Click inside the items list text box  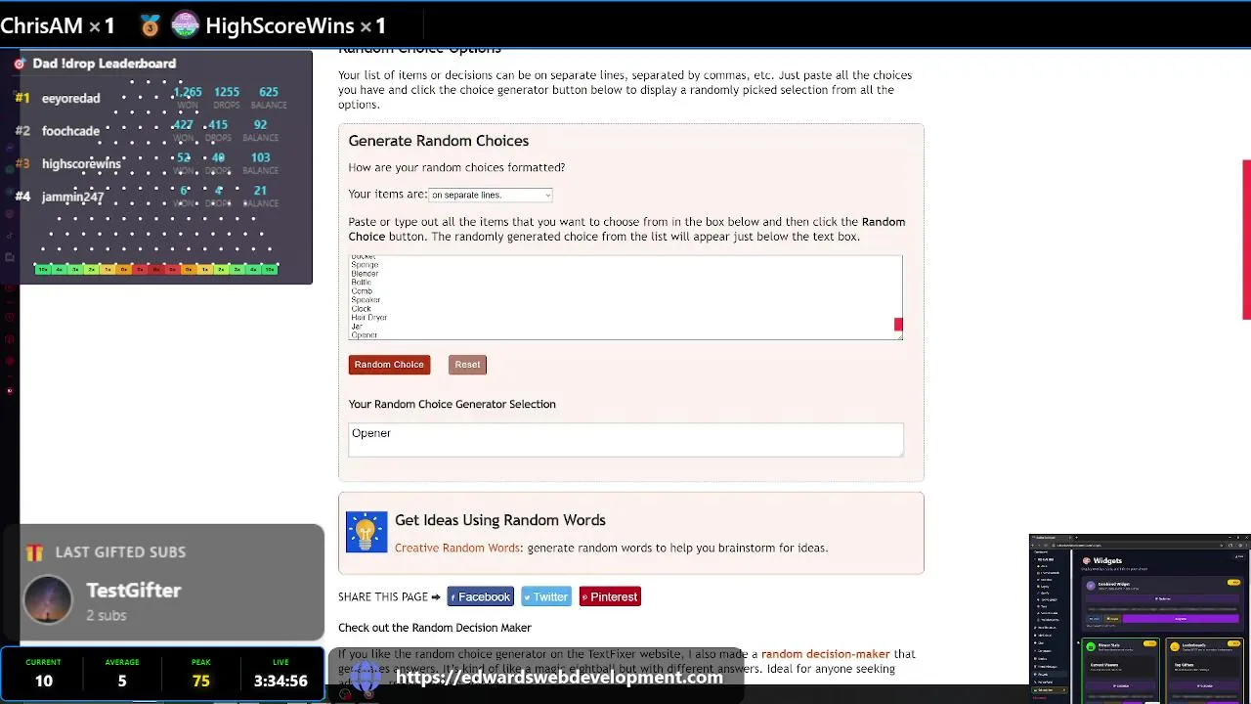[625, 297]
